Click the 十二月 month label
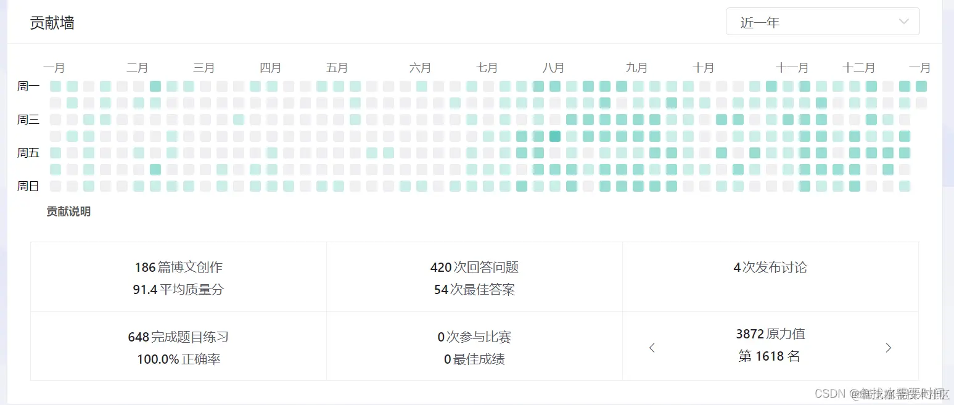Screen dimensions: 954x405 [858, 68]
